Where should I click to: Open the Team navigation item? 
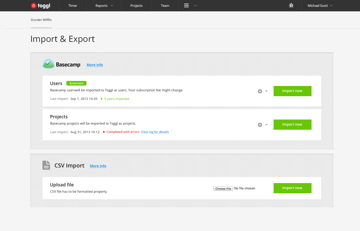165,6
